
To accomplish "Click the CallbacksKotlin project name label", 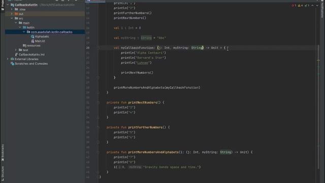I will tap(26, 5).
